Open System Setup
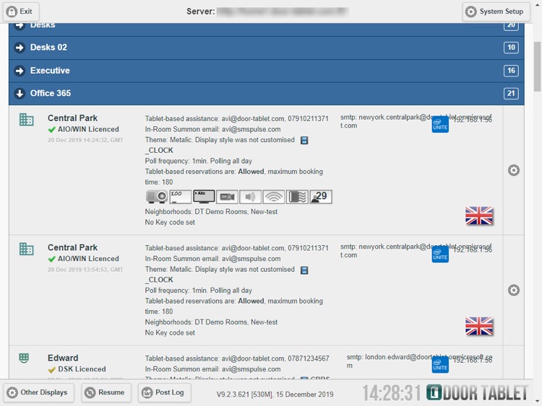The height and width of the screenshot is (406, 542). coord(496,12)
